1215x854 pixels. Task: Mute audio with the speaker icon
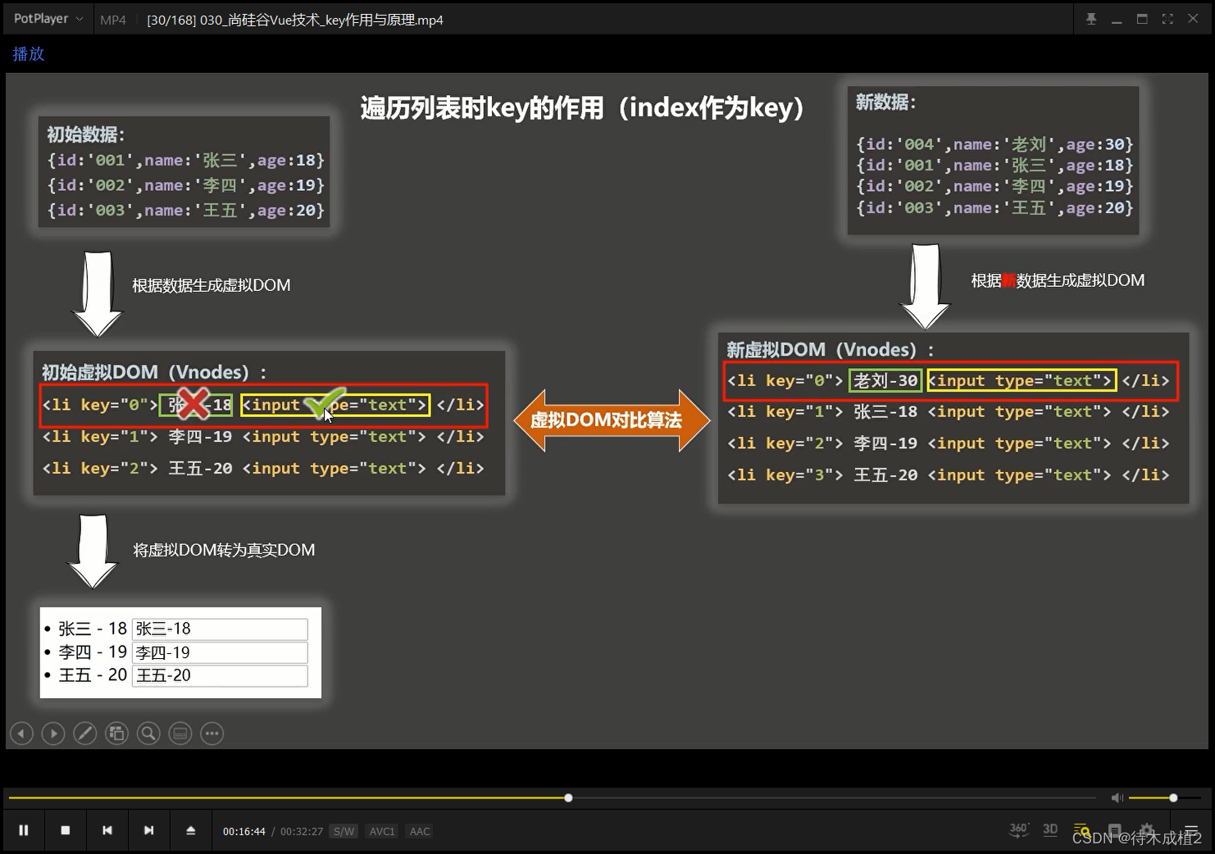pos(1117,797)
